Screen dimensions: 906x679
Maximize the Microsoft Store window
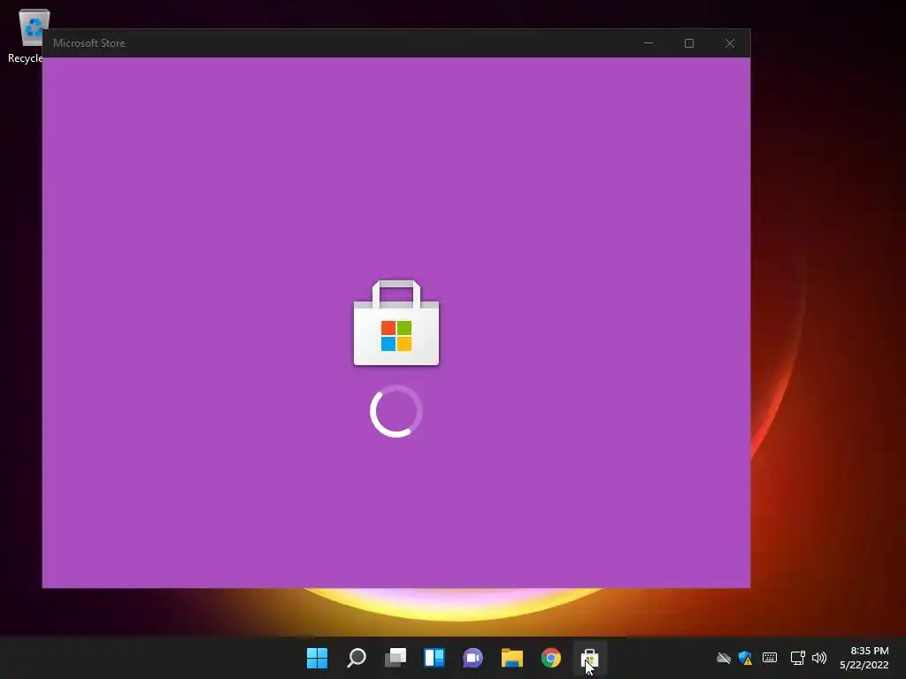pos(688,43)
